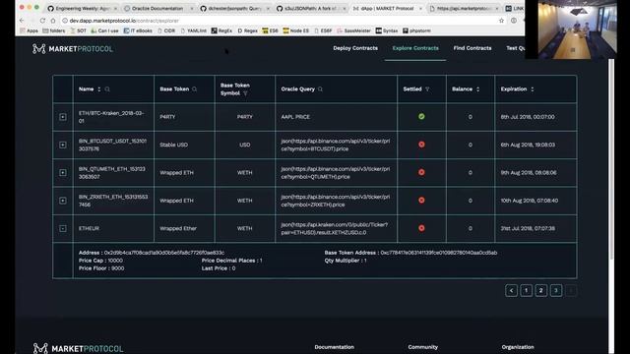Expand the BIN_QTUMETH_ETH contract row
This screenshot has height=354, width=630.
[x=63, y=173]
